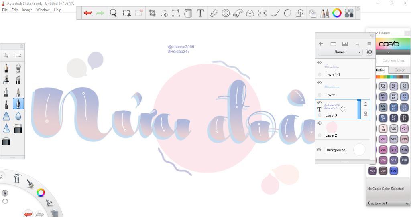Click the layer opacity value field 100
The image size is (411, 217).
click(369, 52)
